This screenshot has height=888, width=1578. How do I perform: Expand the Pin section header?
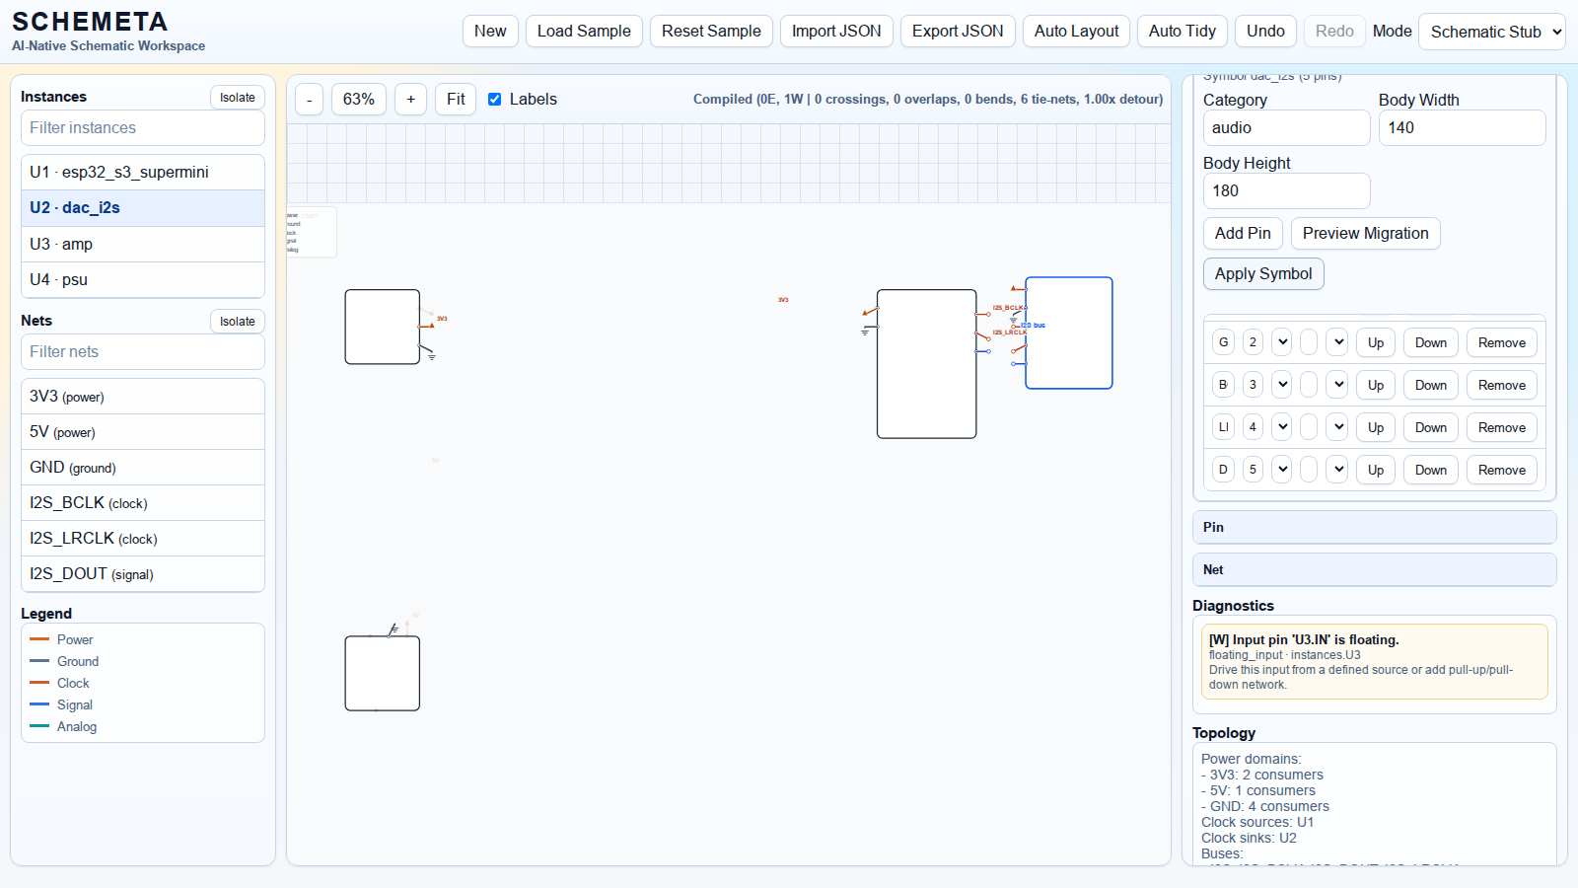point(1374,527)
